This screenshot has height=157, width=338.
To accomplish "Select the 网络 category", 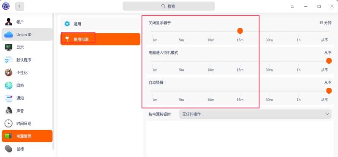I will (x=27, y=85).
